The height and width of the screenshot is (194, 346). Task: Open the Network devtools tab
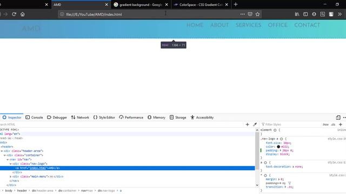point(80,117)
